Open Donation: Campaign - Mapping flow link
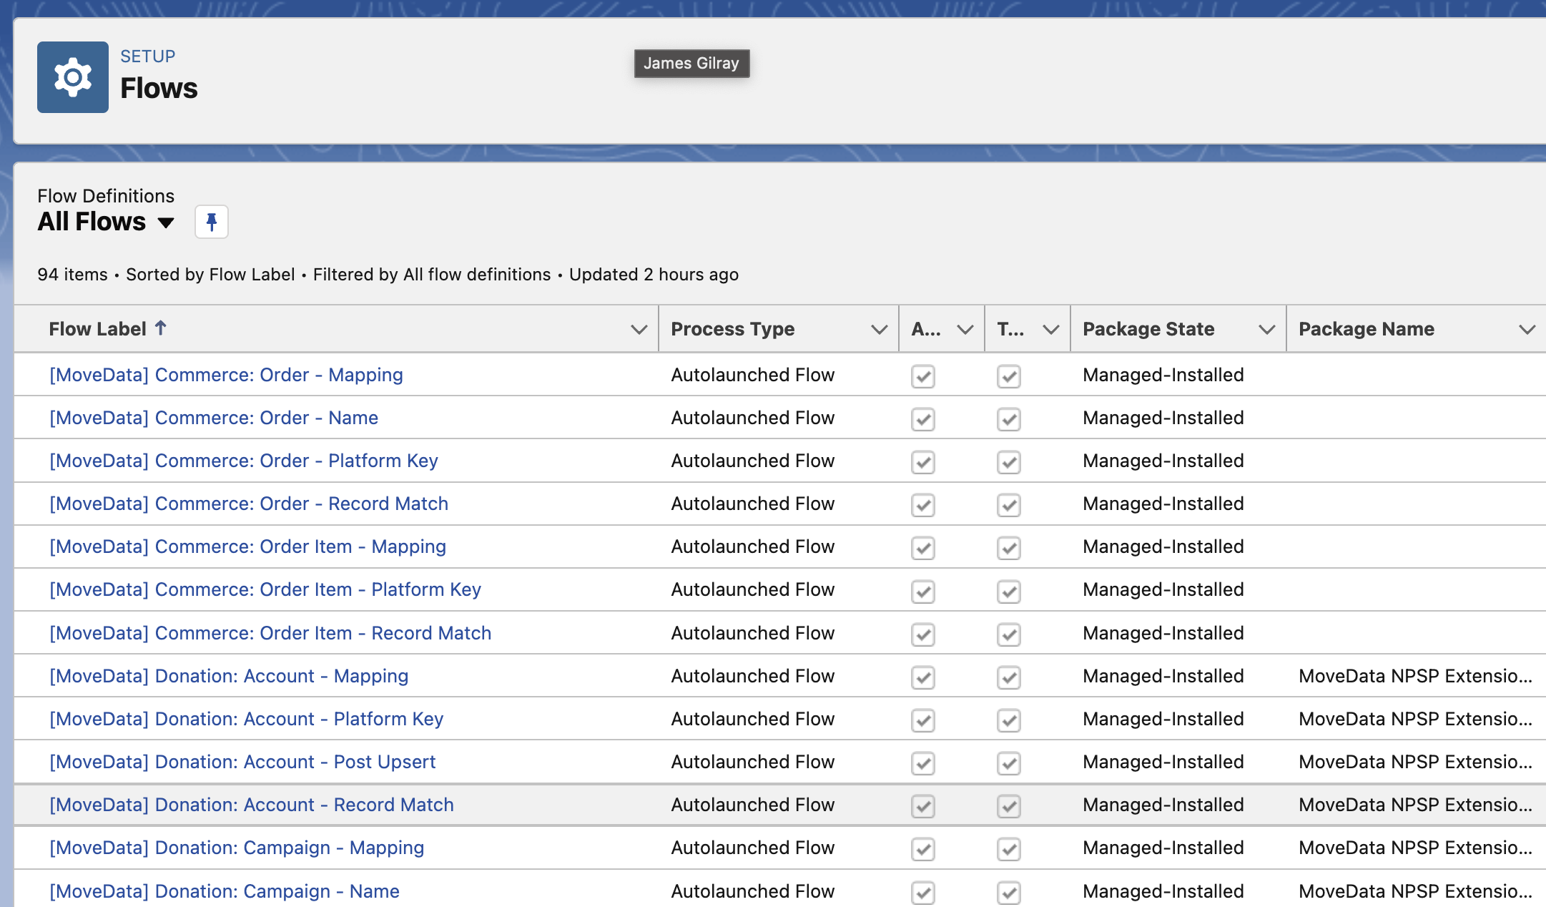 pyautogui.click(x=236, y=848)
